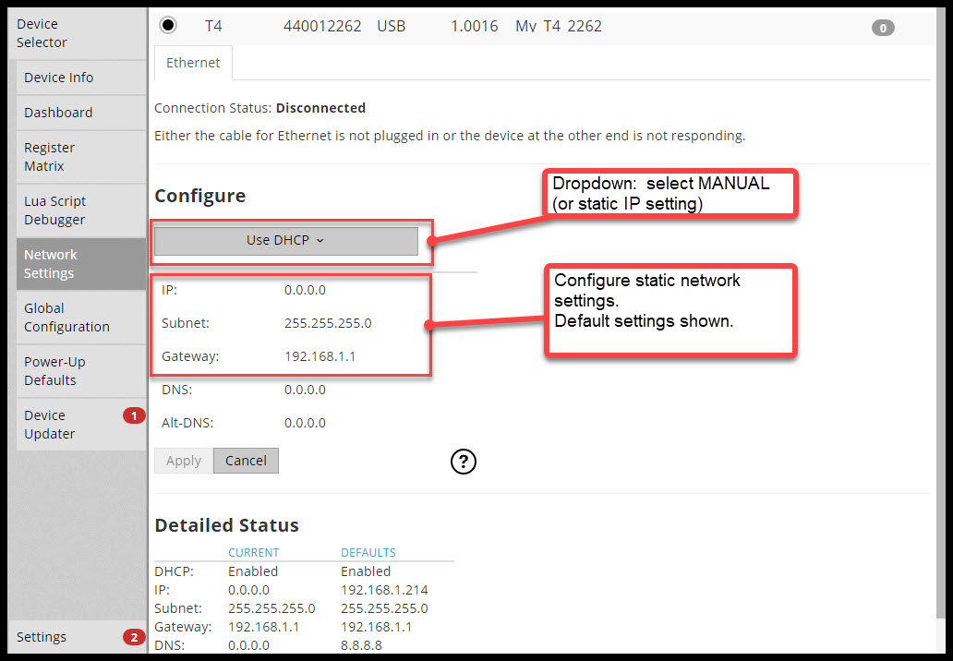Click the Gateway value field
This screenshot has height=661, width=953.
(x=320, y=356)
